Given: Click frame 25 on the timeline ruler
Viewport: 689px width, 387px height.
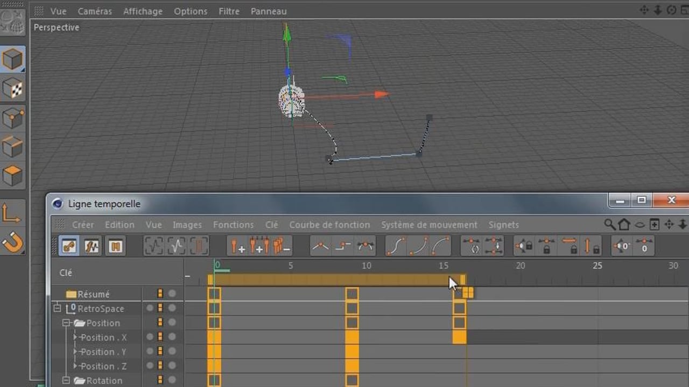Looking at the screenshot, I should click(597, 266).
